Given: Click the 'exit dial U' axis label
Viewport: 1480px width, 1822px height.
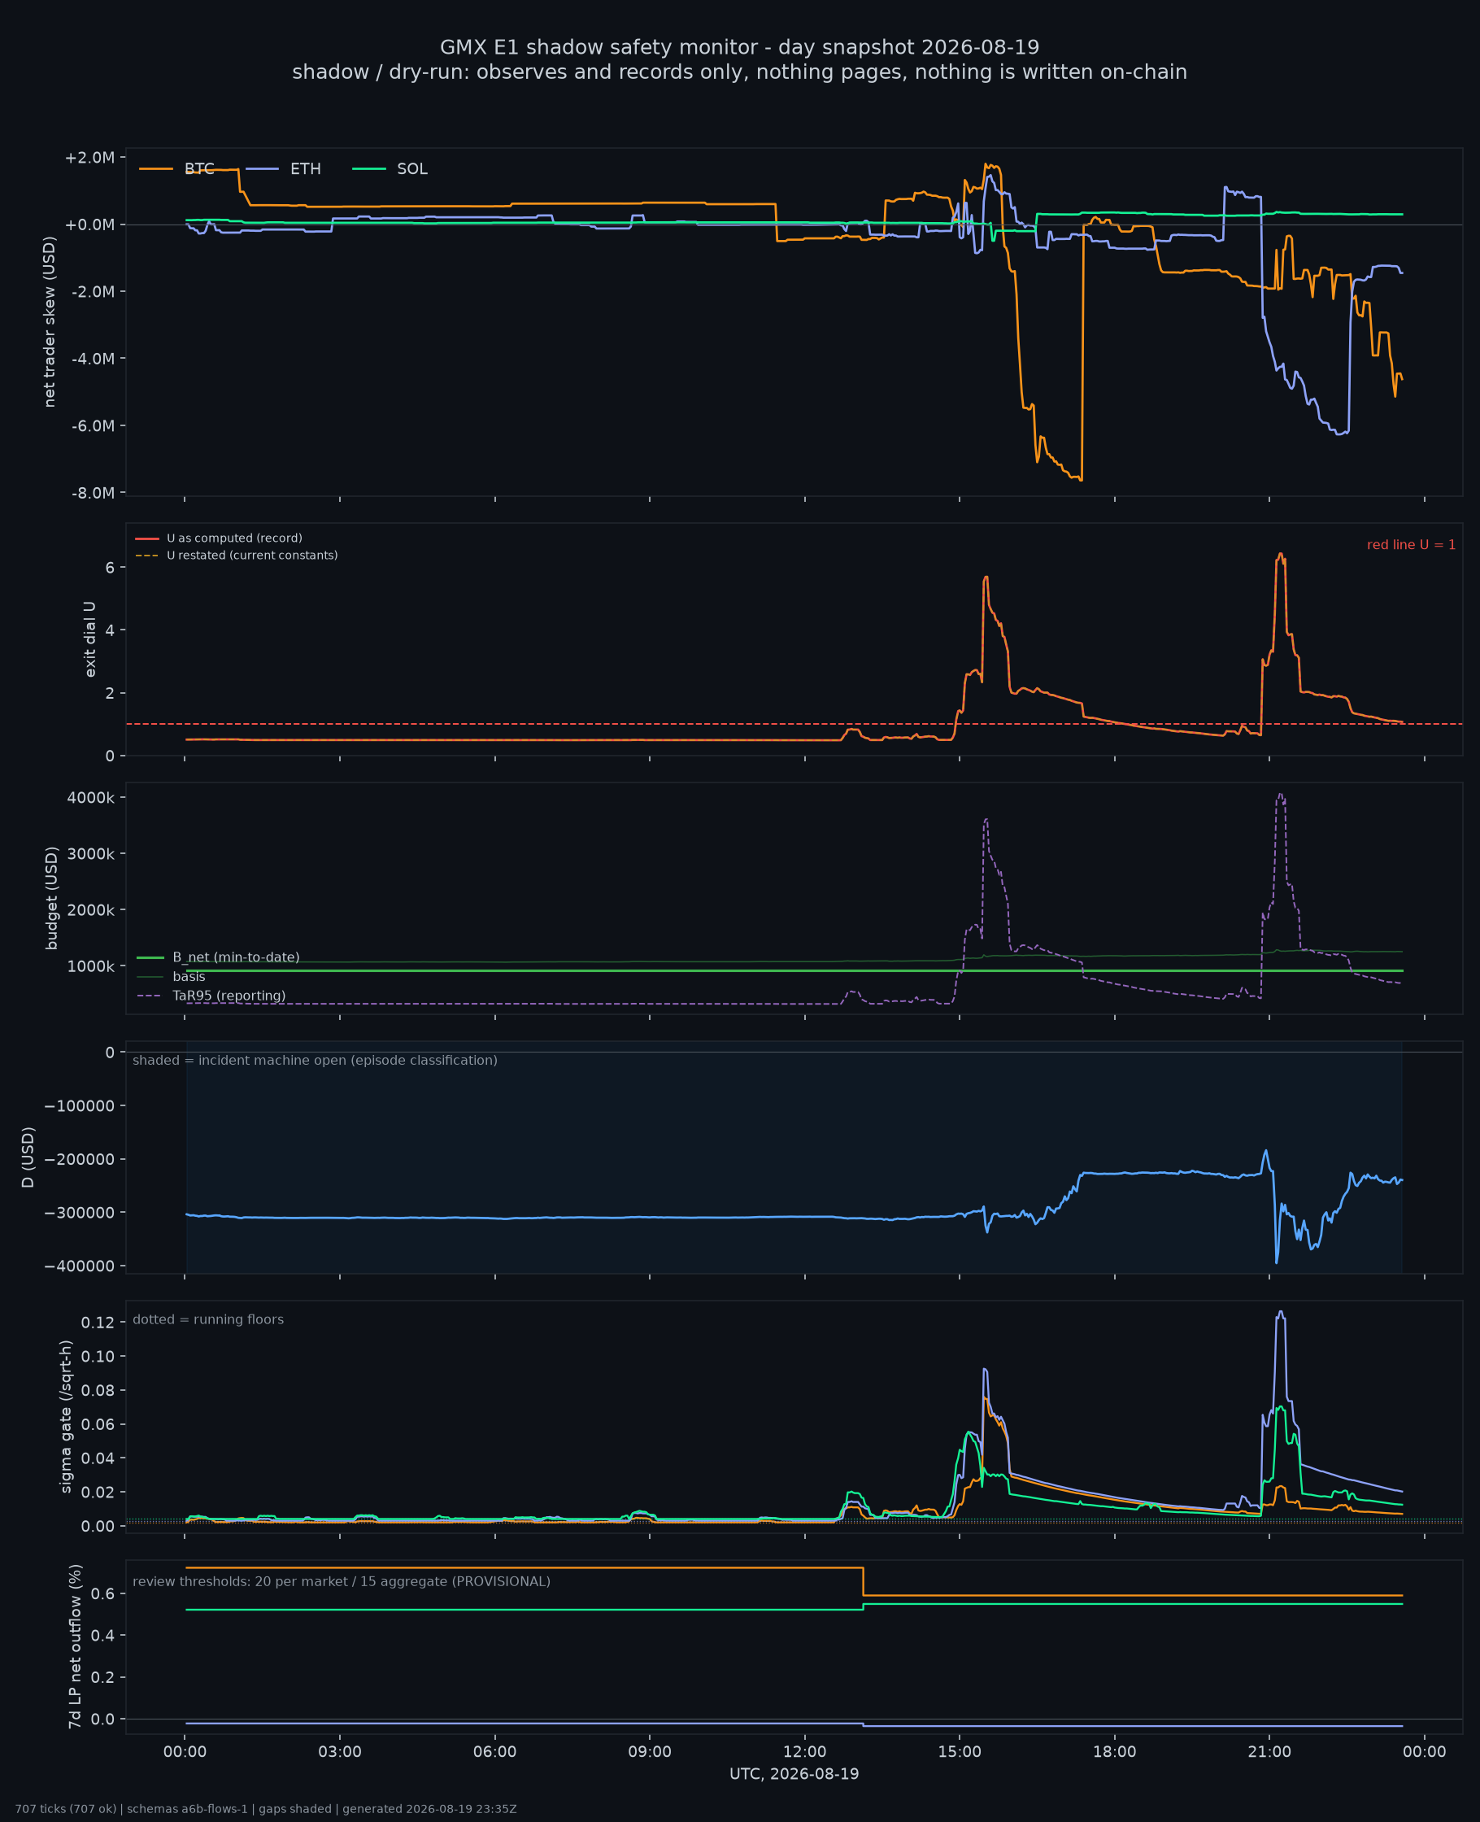Looking at the screenshot, I should pos(89,639).
